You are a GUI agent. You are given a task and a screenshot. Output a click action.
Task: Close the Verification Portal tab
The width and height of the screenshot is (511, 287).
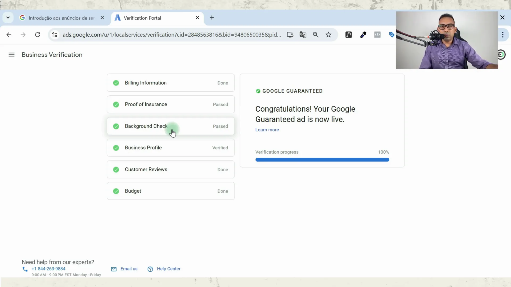197,18
